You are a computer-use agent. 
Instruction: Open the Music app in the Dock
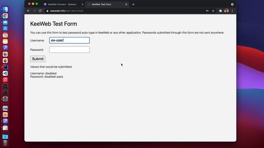[5, 80]
